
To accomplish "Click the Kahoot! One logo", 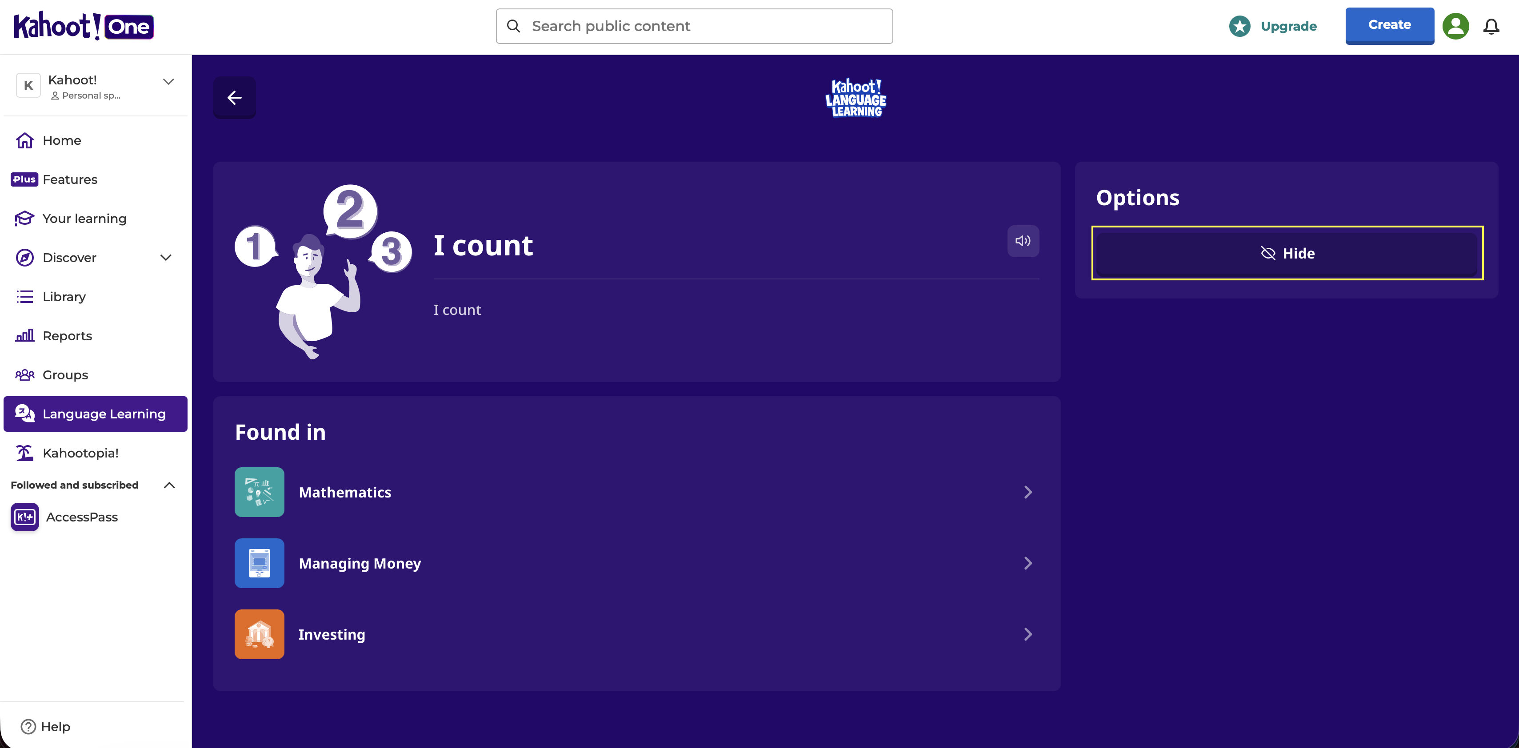I will [x=84, y=26].
